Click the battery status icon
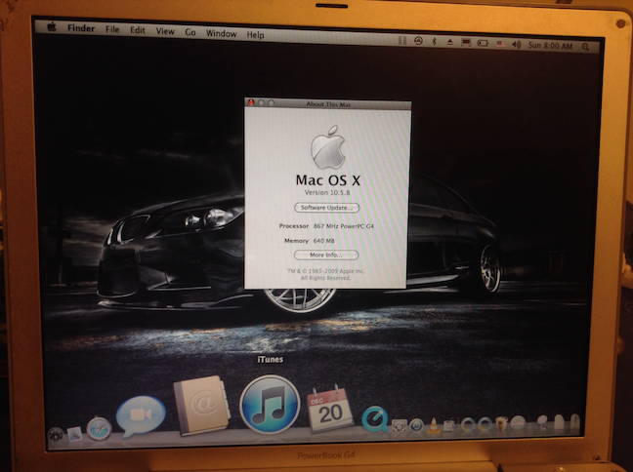Image resolution: width=633 pixels, height=472 pixels. [x=484, y=43]
